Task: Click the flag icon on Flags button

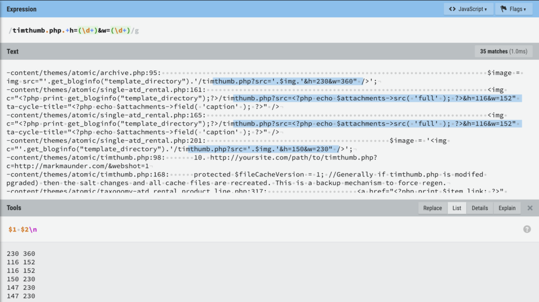Action: click(x=504, y=9)
